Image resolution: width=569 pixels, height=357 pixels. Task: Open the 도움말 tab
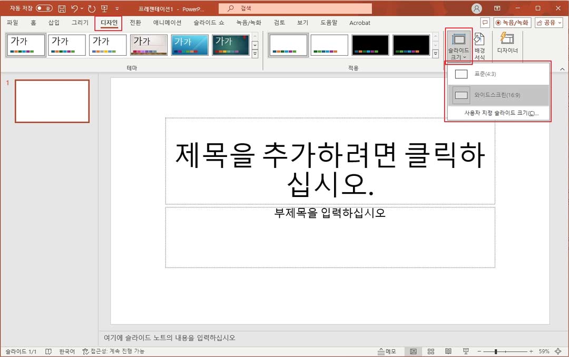pyautogui.click(x=329, y=23)
